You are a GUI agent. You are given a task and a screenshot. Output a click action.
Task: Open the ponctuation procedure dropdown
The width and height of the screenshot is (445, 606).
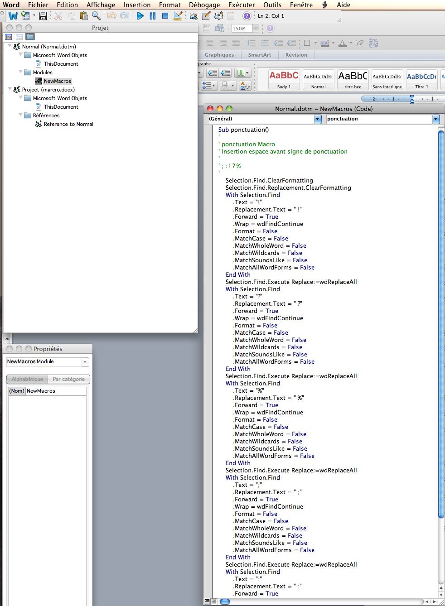436,119
